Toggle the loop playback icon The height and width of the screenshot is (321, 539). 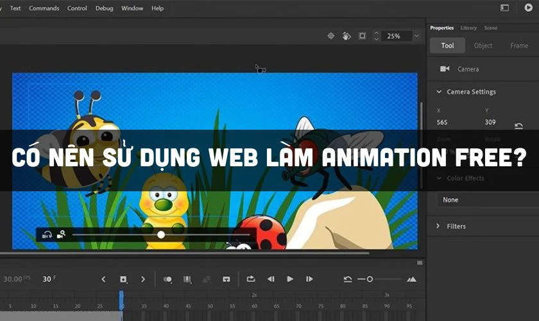click(251, 279)
